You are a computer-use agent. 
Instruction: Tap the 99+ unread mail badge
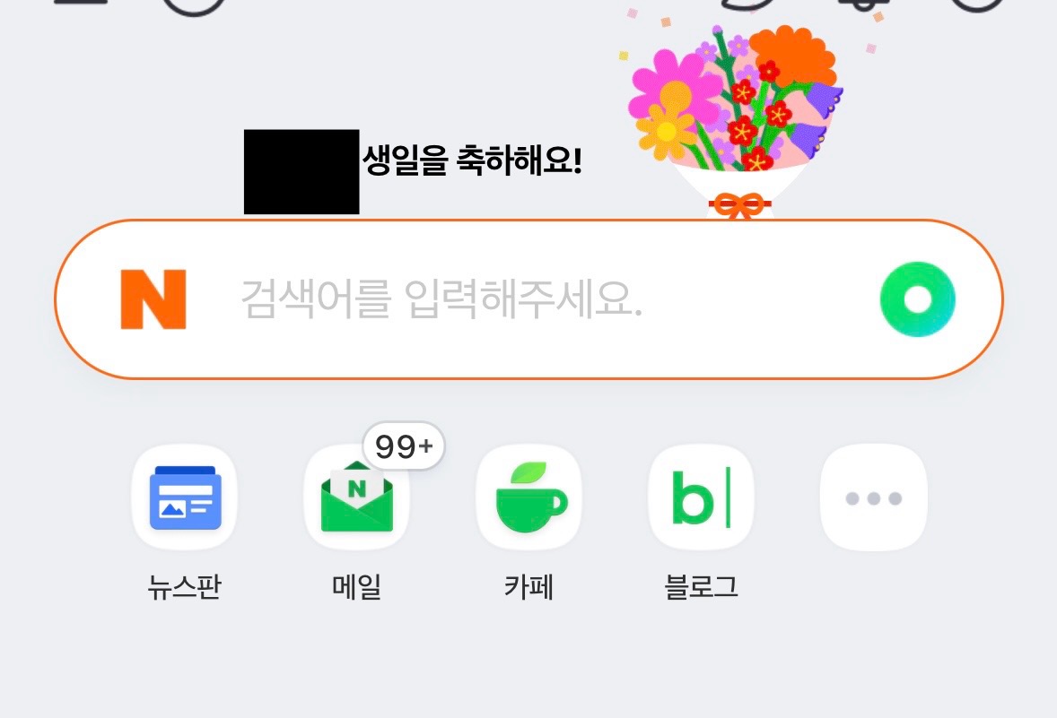404,446
